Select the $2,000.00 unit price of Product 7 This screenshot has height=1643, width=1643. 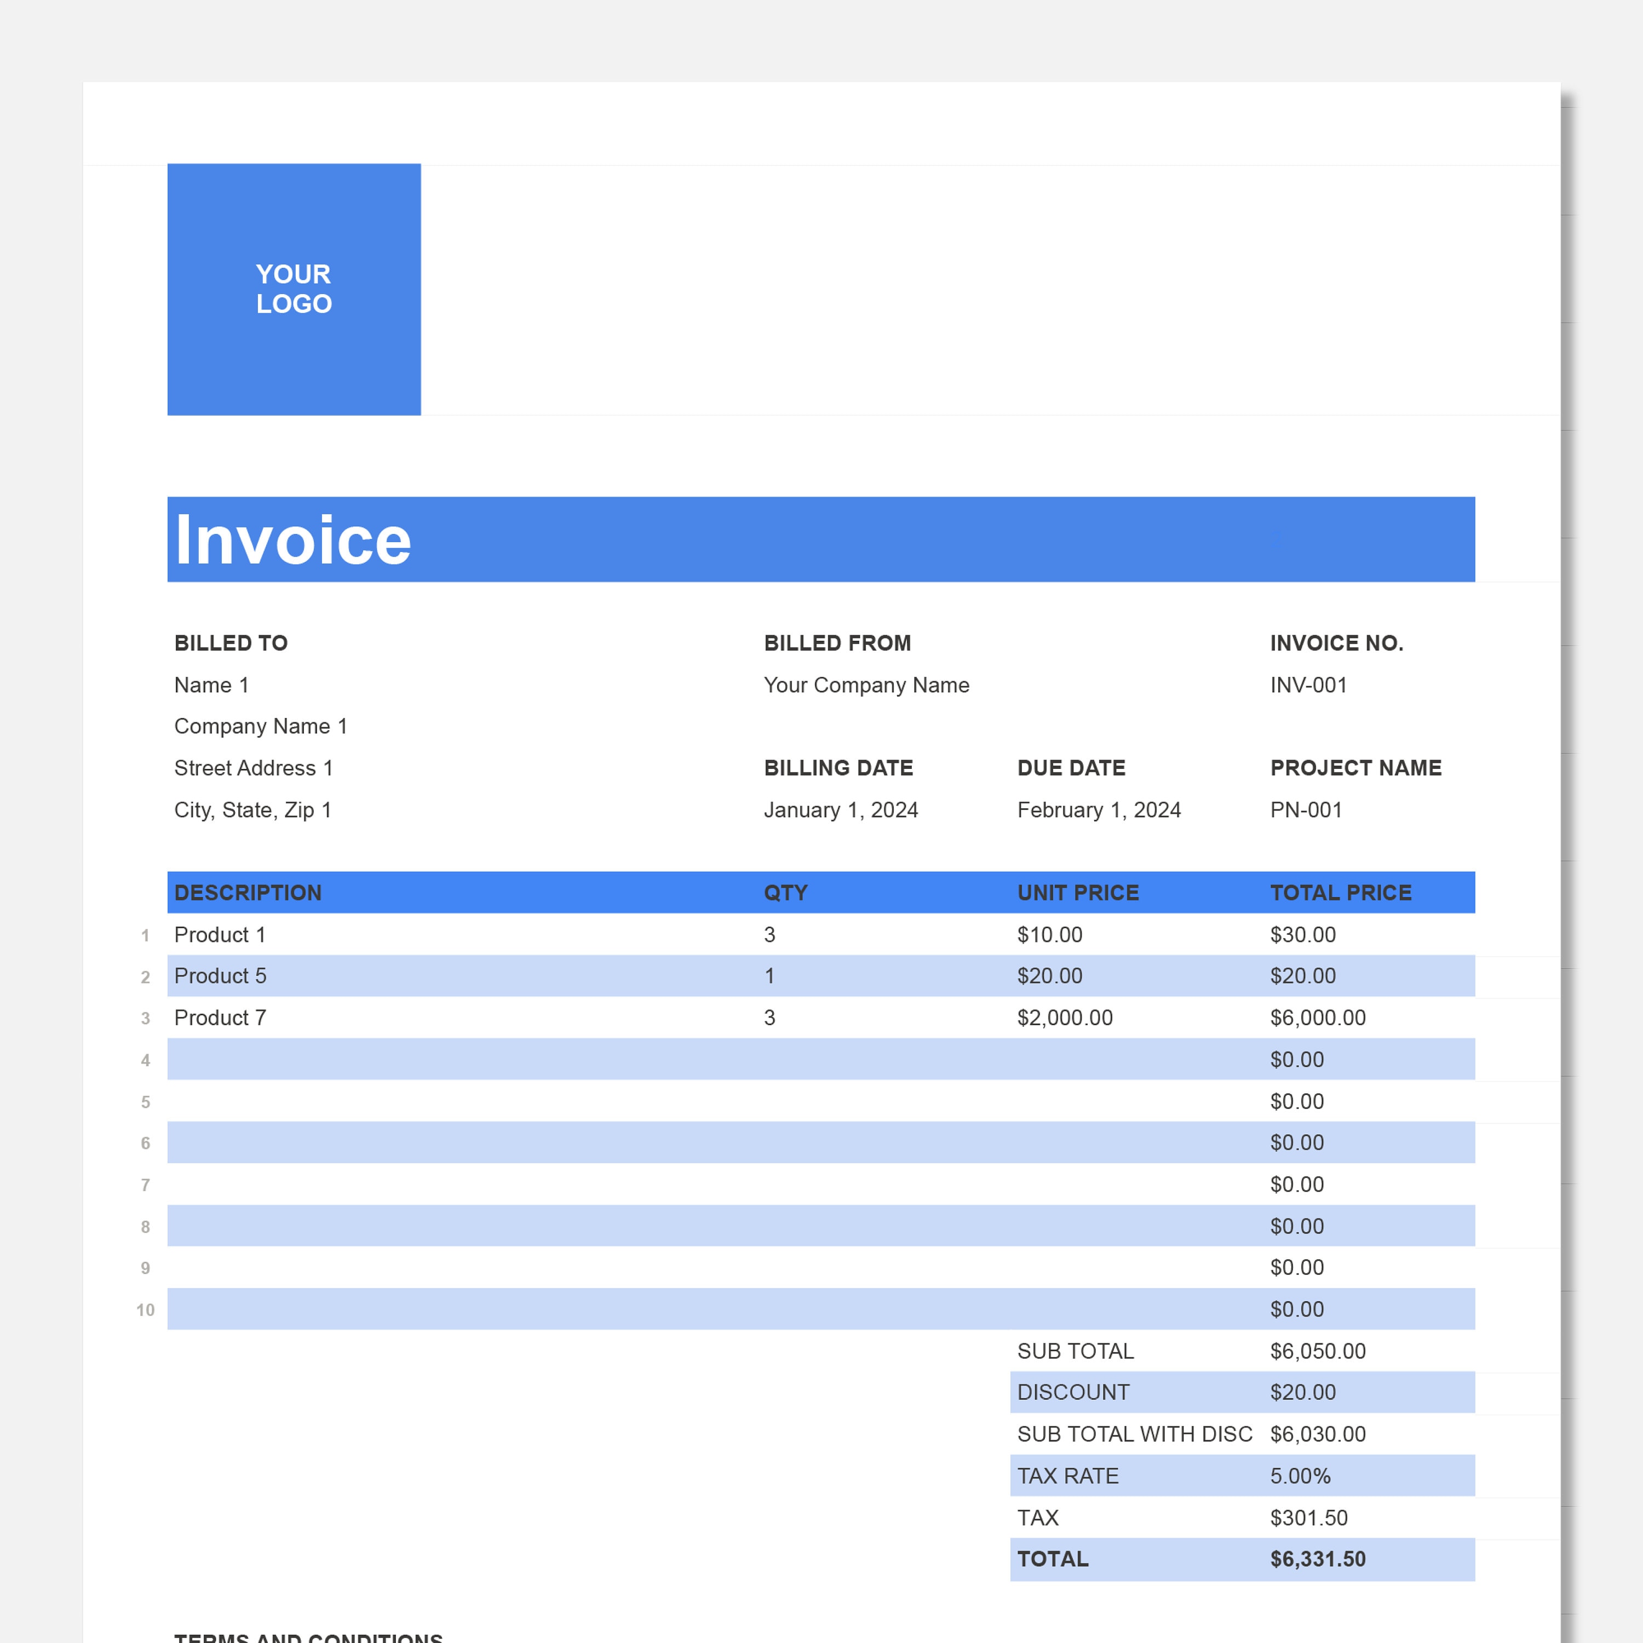(x=1065, y=1017)
